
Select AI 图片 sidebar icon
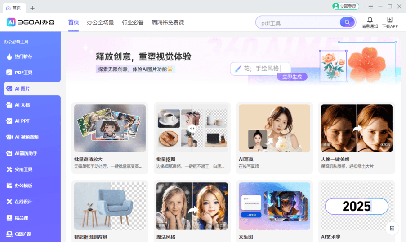click(9, 89)
